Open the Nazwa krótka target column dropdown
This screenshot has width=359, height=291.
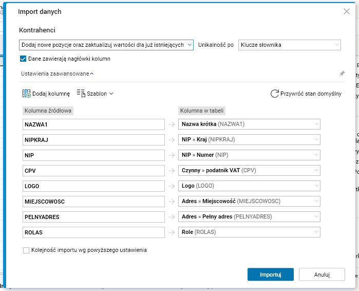pos(249,124)
